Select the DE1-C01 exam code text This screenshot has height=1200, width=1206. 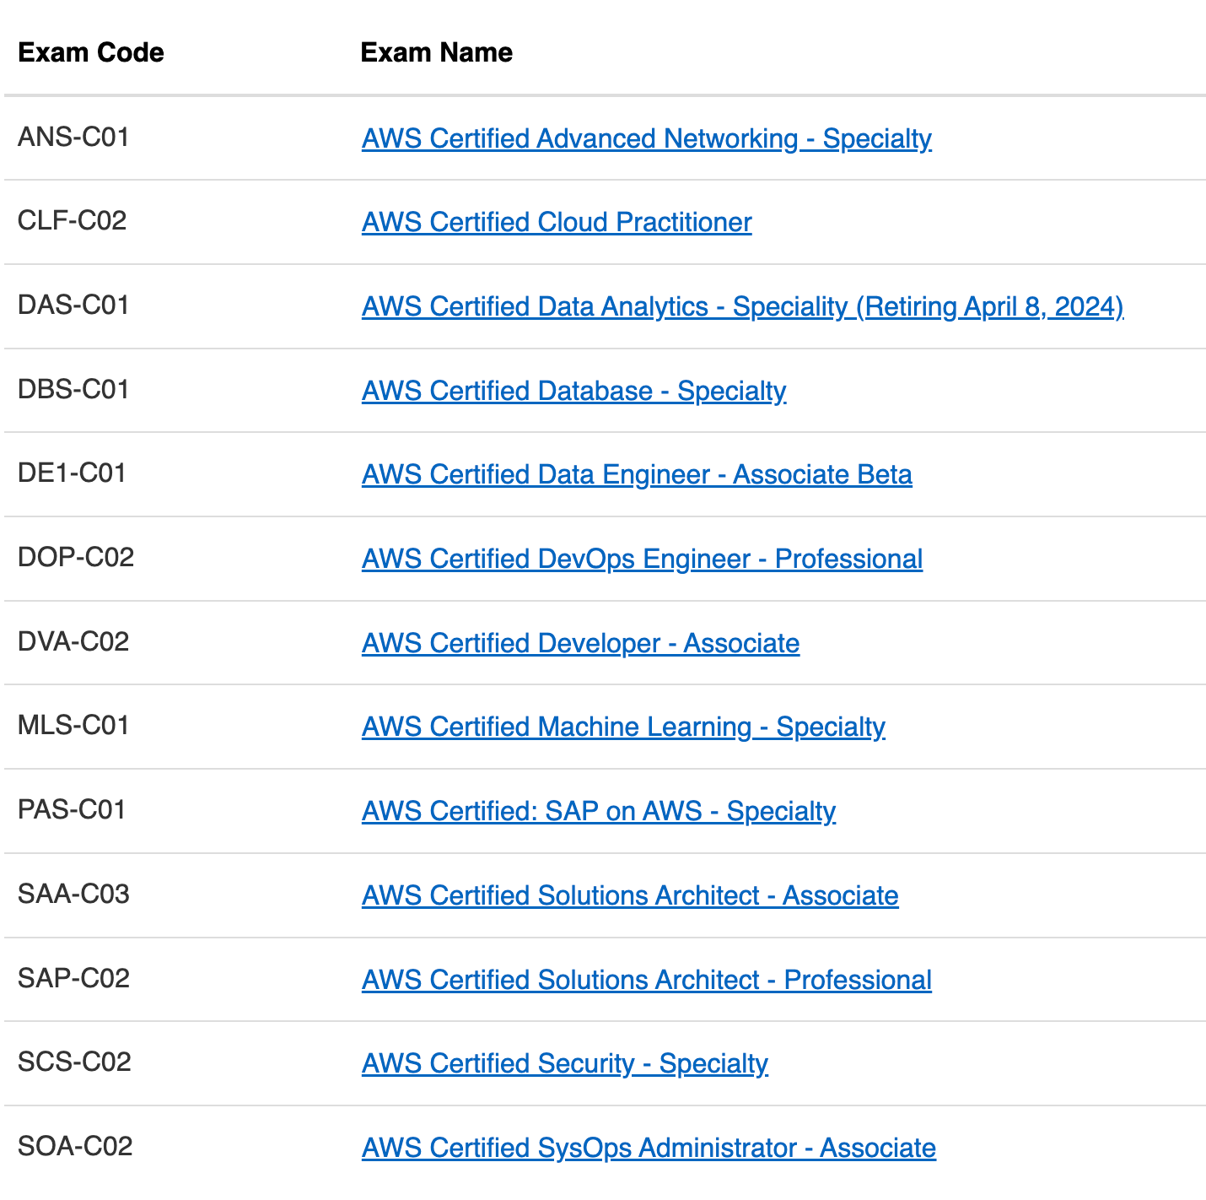[x=72, y=473]
